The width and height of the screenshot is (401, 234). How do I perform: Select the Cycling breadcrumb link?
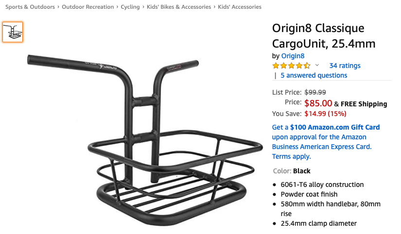[x=130, y=7]
